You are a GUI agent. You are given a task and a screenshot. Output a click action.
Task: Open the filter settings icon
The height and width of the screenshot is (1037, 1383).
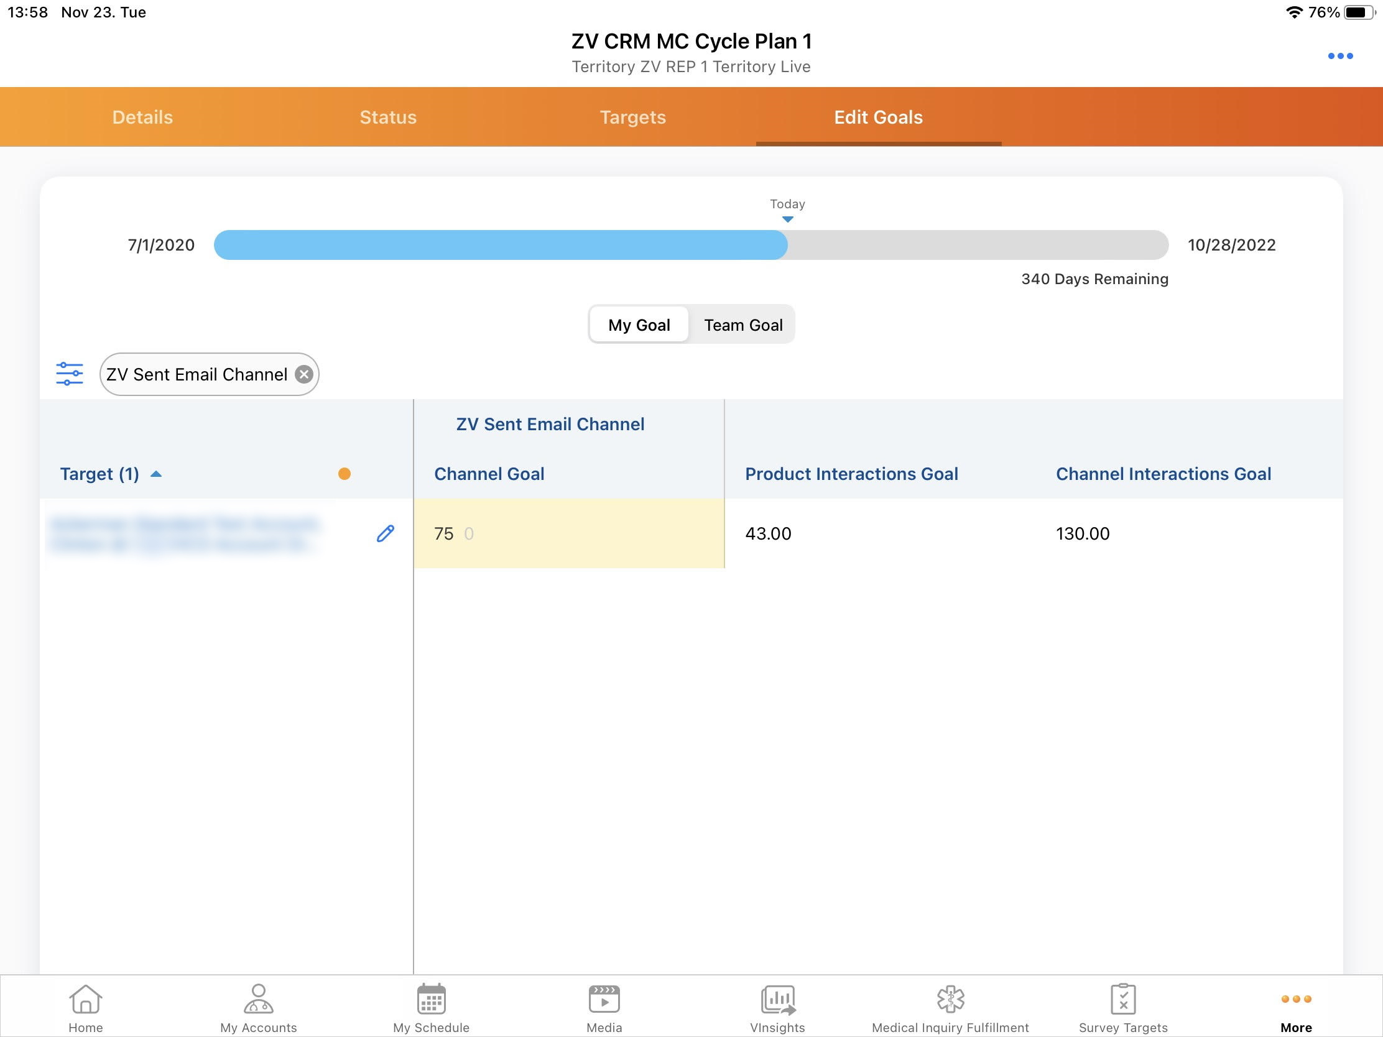[x=70, y=374]
